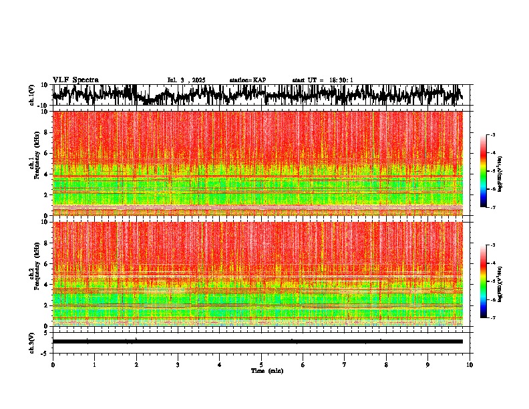
Task: Click the date label "Jul 3, 2025"
Action: pos(186,80)
